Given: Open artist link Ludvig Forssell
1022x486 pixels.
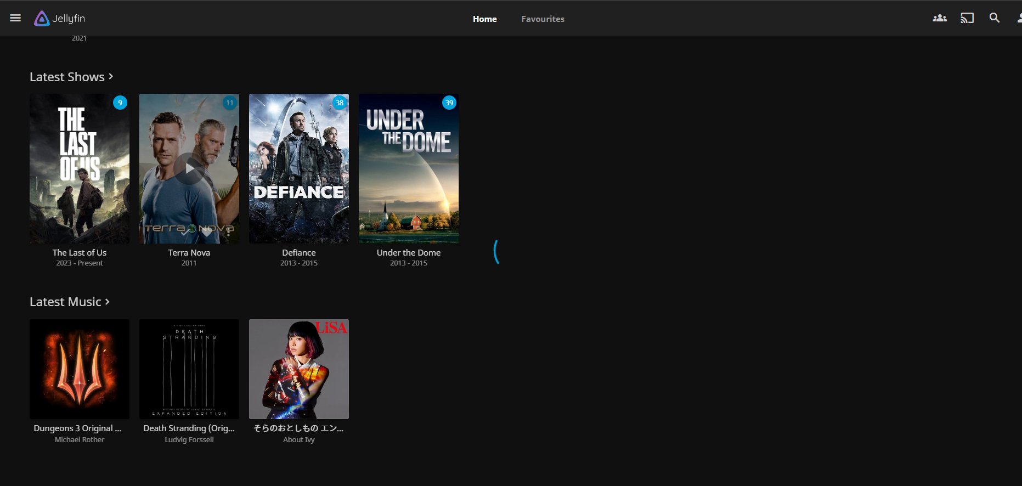Looking at the screenshot, I should 189,439.
